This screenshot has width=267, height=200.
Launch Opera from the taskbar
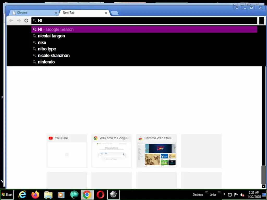pos(100,195)
